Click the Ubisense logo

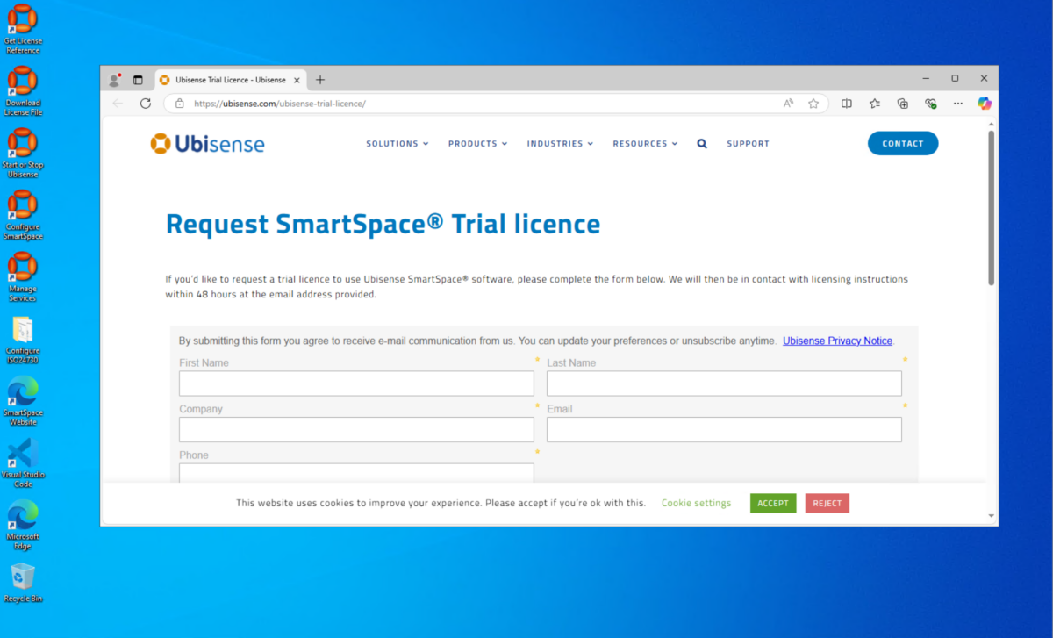[x=207, y=144]
